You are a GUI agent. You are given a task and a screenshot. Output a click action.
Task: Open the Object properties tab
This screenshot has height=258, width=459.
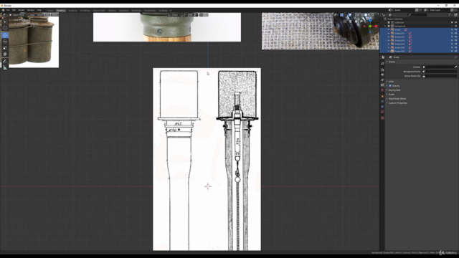point(382,96)
